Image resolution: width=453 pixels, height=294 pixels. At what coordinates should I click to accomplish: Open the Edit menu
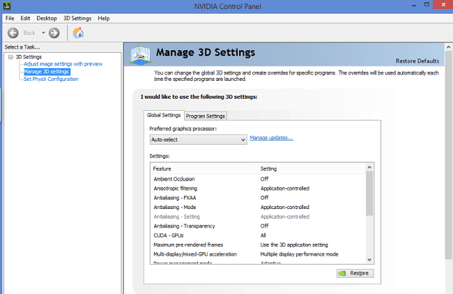25,18
